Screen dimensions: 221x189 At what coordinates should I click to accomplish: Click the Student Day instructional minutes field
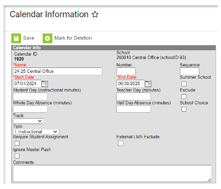(x=30, y=96)
